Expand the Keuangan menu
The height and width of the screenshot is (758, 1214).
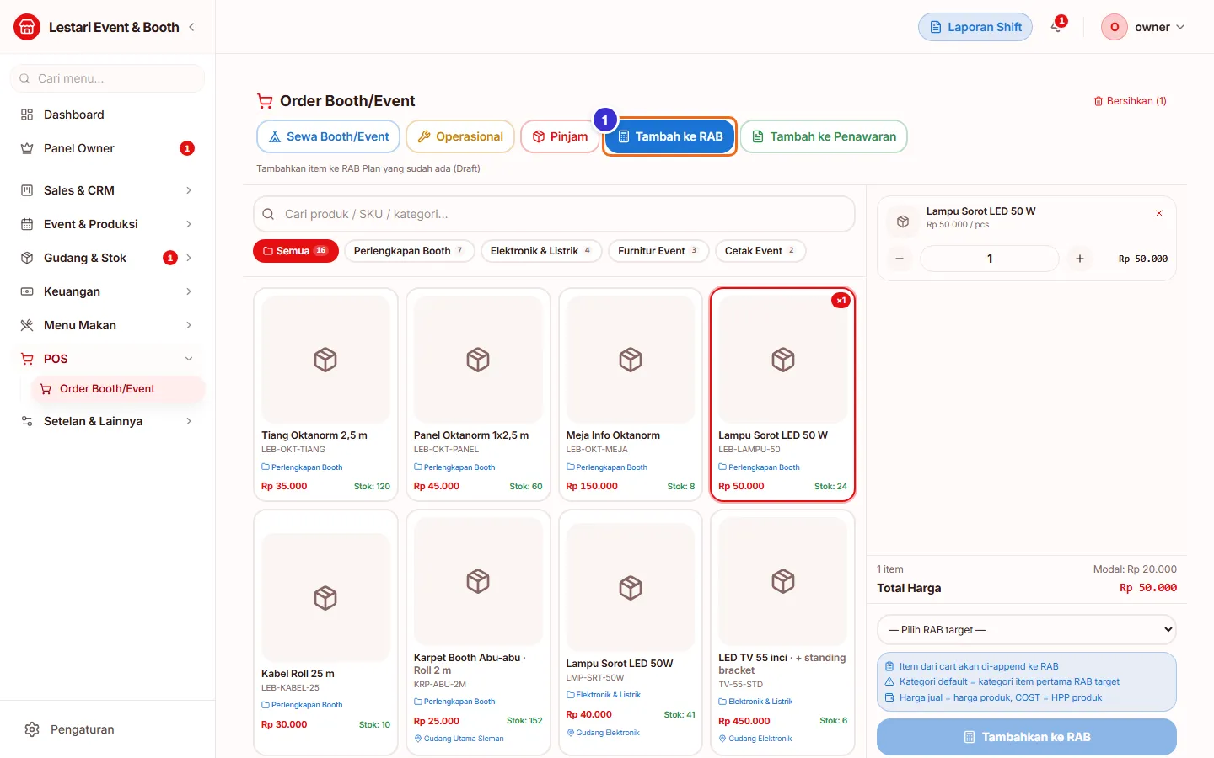point(107,291)
